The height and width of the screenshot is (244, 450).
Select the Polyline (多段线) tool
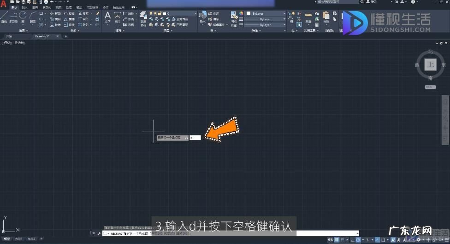13,17
